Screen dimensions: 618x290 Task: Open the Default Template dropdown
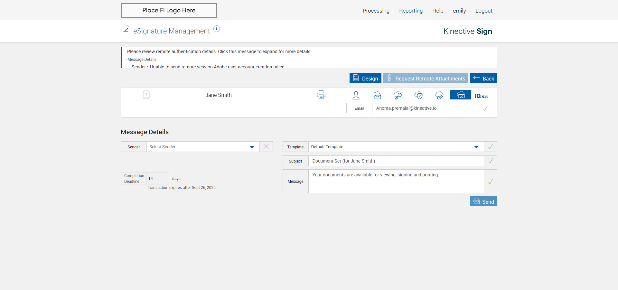[396, 147]
